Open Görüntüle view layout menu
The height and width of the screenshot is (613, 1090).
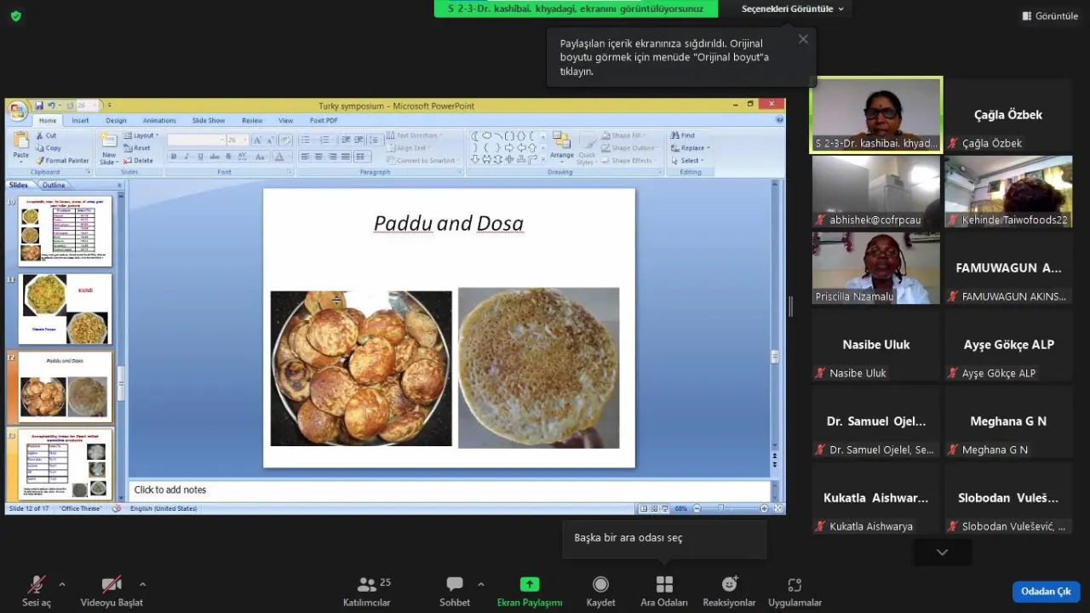click(1050, 16)
